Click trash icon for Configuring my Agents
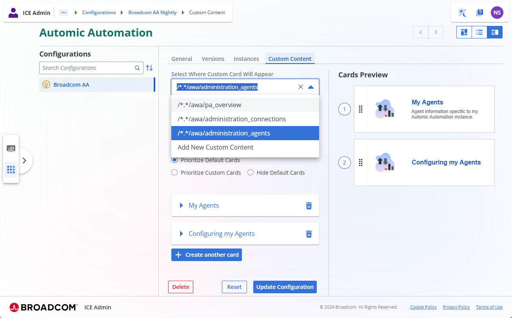This screenshot has width=512, height=318. [x=309, y=234]
